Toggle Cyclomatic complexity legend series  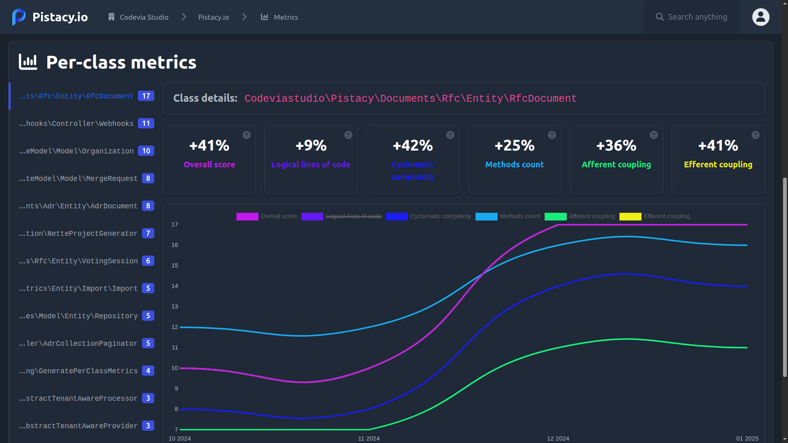pyautogui.click(x=428, y=216)
